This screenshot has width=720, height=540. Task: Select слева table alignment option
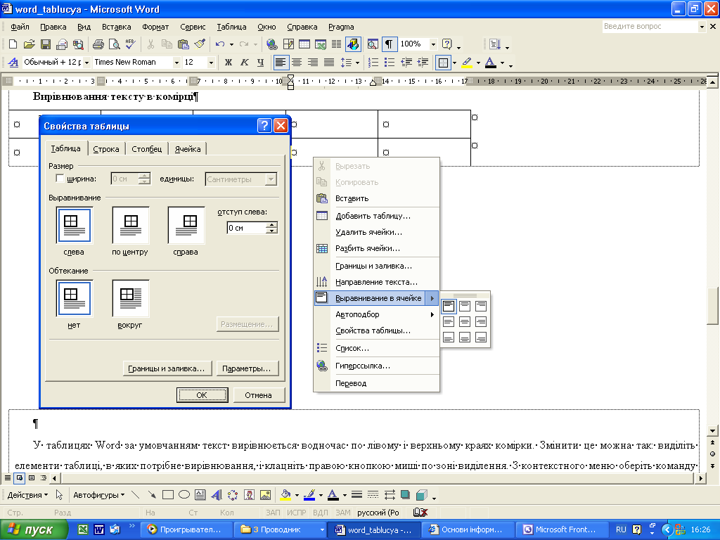(75, 225)
